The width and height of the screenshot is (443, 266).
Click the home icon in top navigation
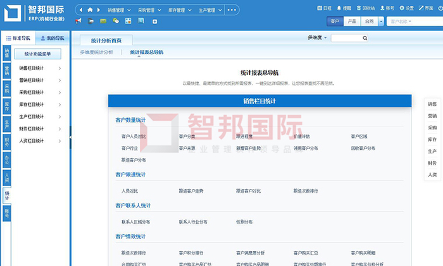[90, 10]
